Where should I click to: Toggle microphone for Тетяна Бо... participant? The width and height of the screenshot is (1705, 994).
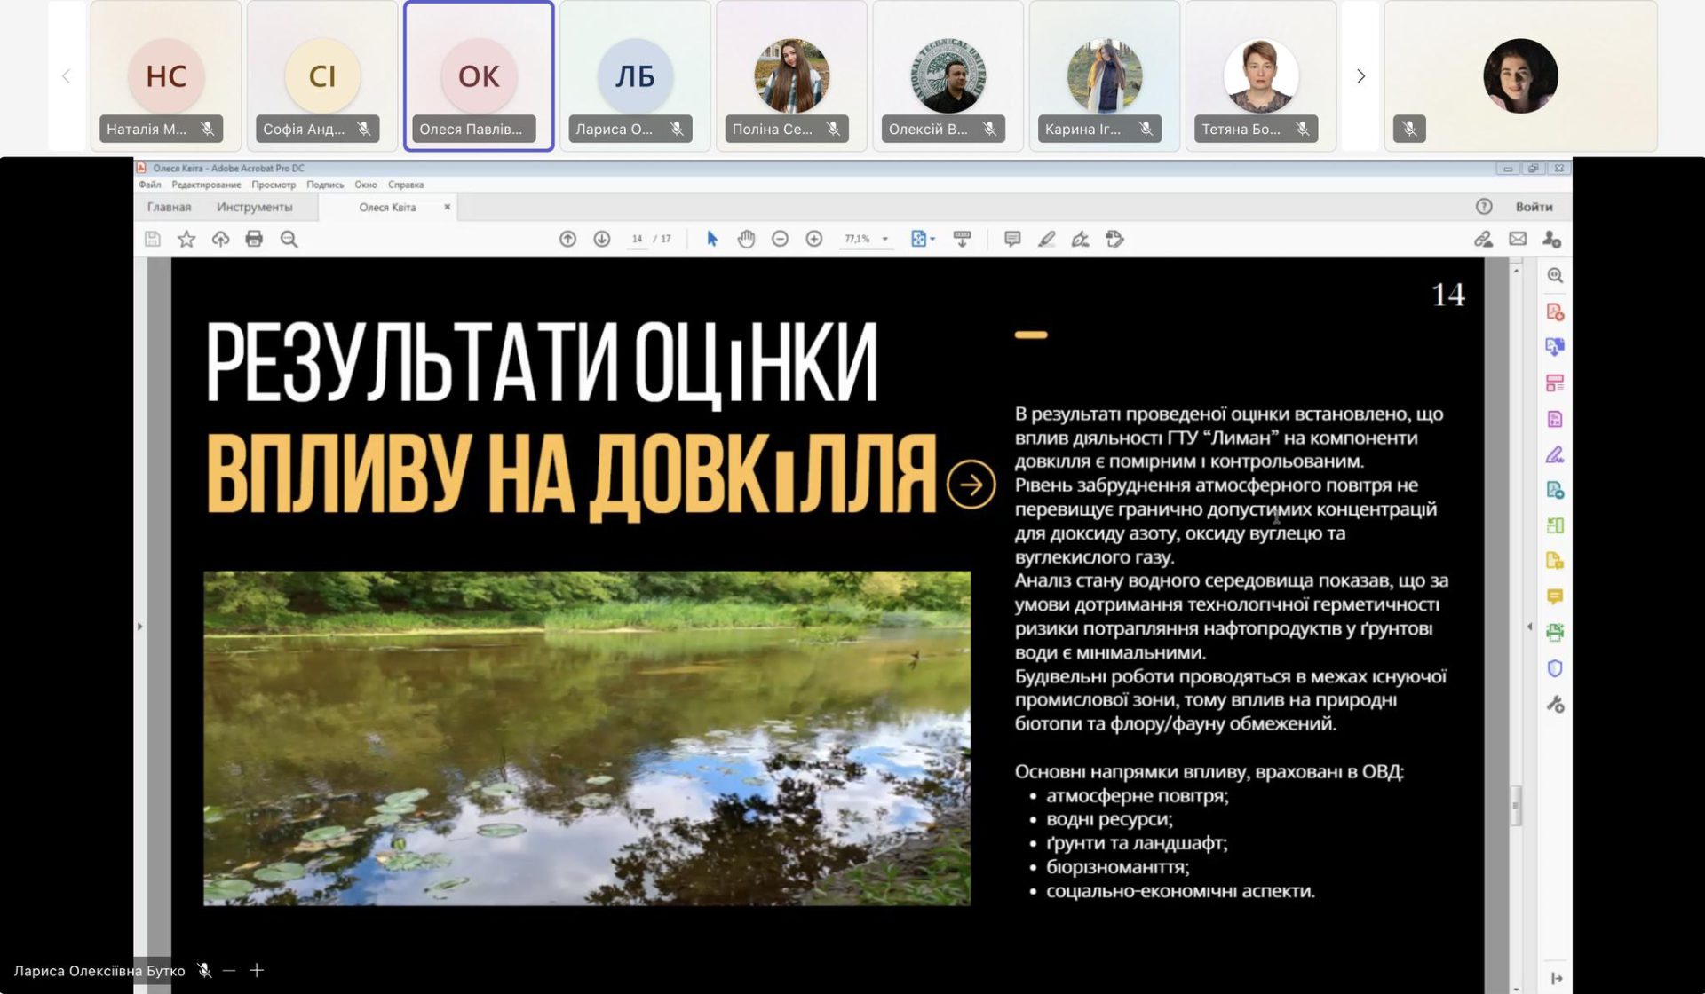click(1302, 129)
